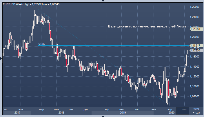Screen dimensions: 204x117
Task: Click the expand arrow at bottom center
Action: click(x=102, y=116)
